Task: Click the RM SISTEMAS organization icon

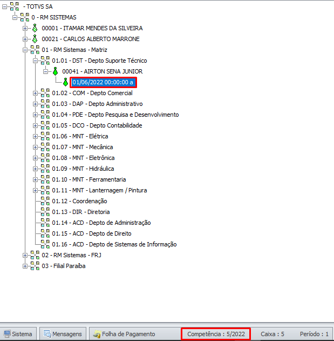Action: coord(25,17)
